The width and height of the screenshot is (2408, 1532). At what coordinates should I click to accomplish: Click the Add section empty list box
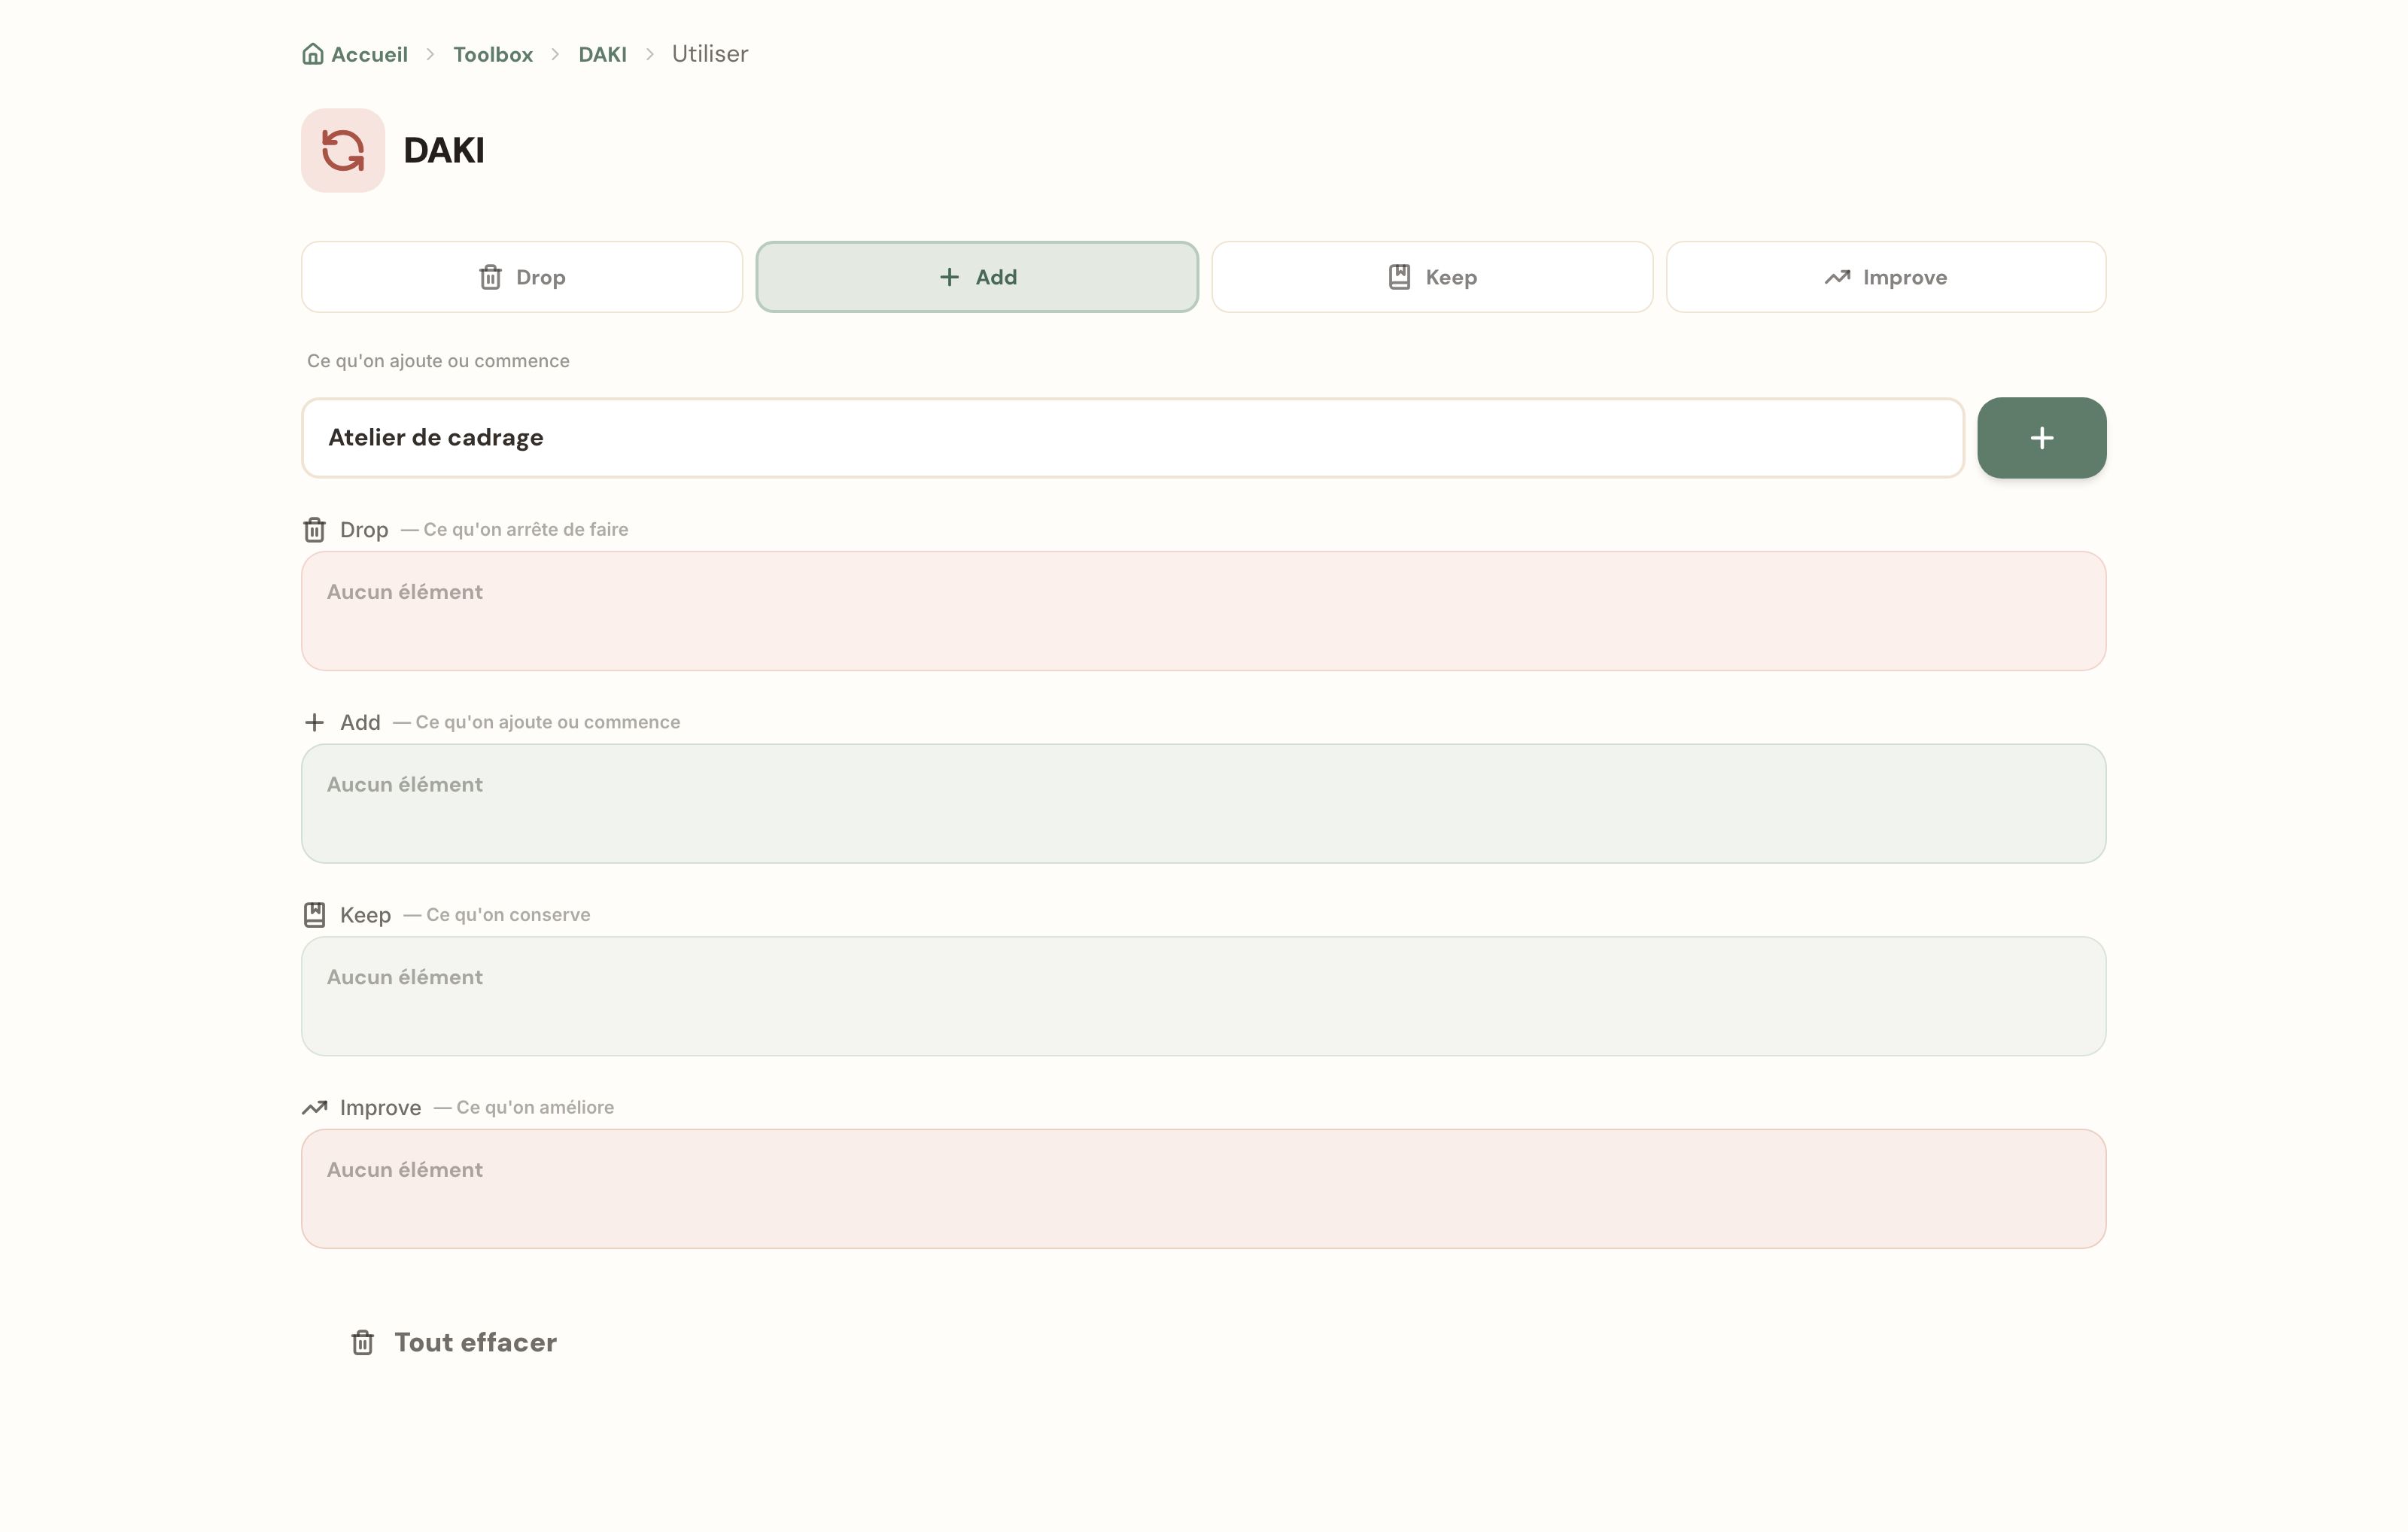[1204, 804]
